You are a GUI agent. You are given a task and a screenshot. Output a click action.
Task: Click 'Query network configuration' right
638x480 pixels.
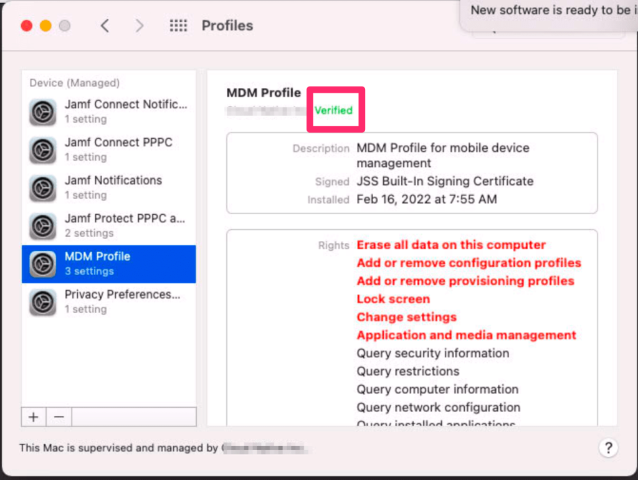[x=438, y=407]
